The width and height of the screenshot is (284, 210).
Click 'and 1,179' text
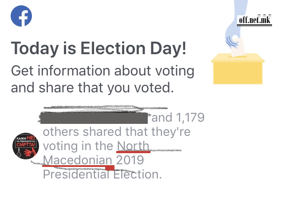178,118
